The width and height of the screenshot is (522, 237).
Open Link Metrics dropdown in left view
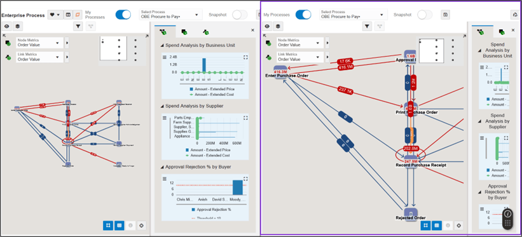(39, 57)
